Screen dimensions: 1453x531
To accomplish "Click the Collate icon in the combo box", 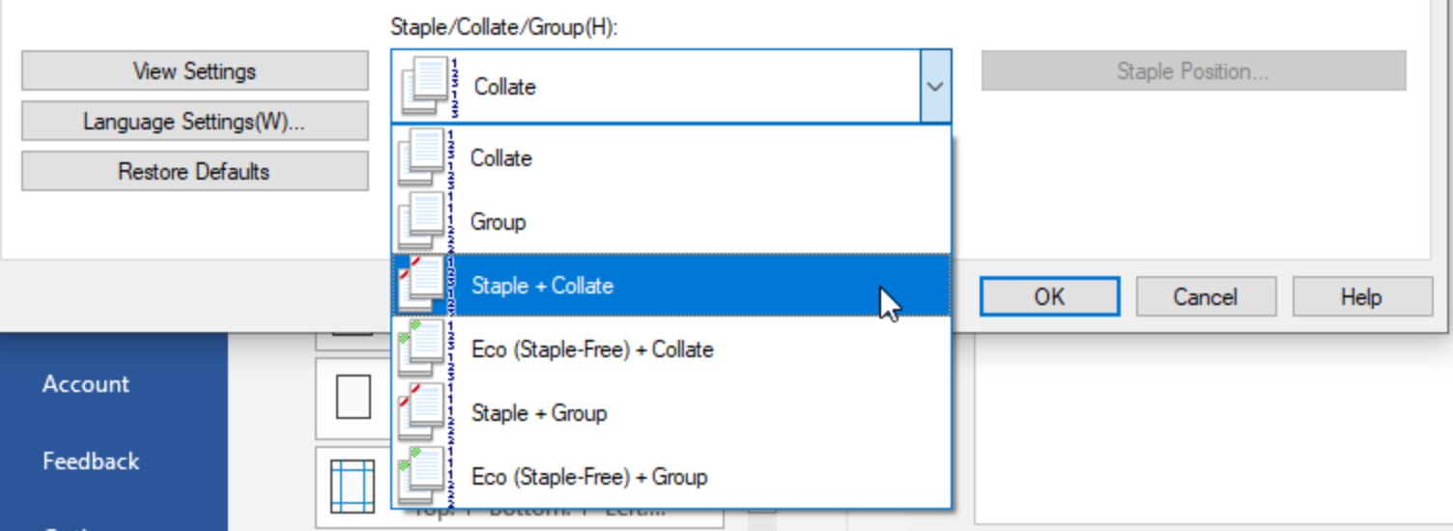I will [430, 87].
